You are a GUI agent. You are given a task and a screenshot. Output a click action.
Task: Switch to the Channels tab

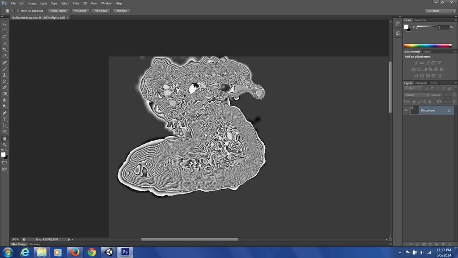click(421, 83)
